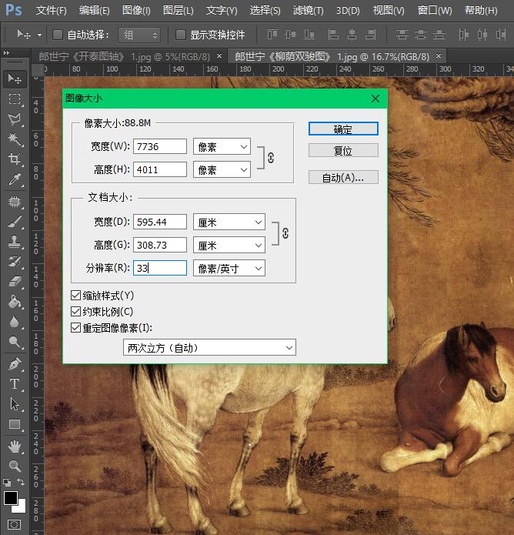This screenshot has width=514, height=535.
Task: Select the Pen tool
Action: [15, 364]
